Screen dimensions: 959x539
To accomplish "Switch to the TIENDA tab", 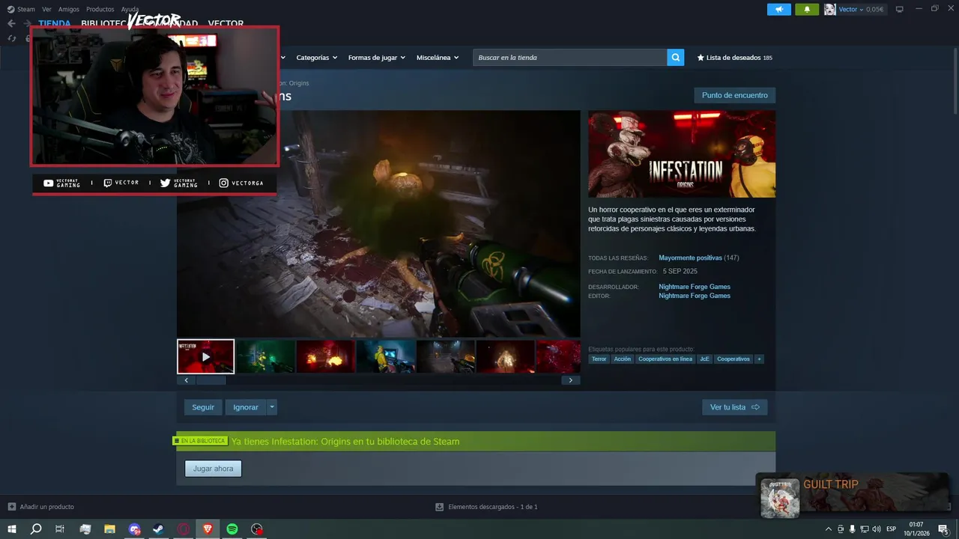I will coord(55,23).
